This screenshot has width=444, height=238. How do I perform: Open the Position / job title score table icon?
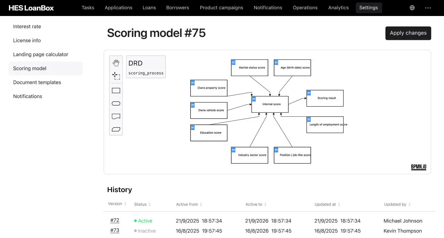276,150
